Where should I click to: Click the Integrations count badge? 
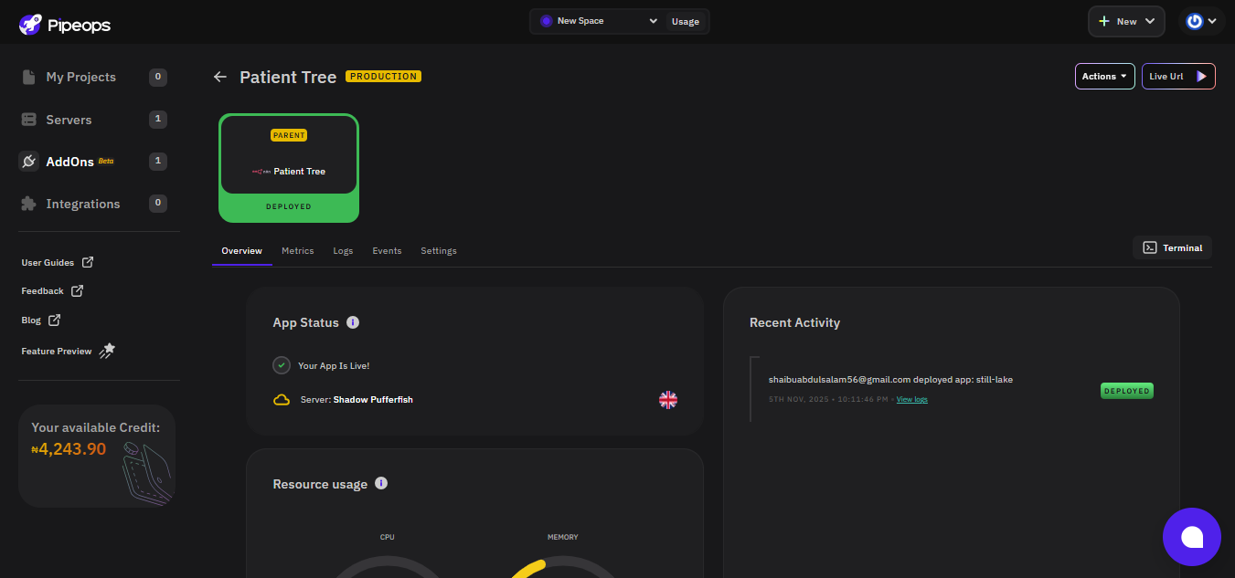click(x=158, y=204)
